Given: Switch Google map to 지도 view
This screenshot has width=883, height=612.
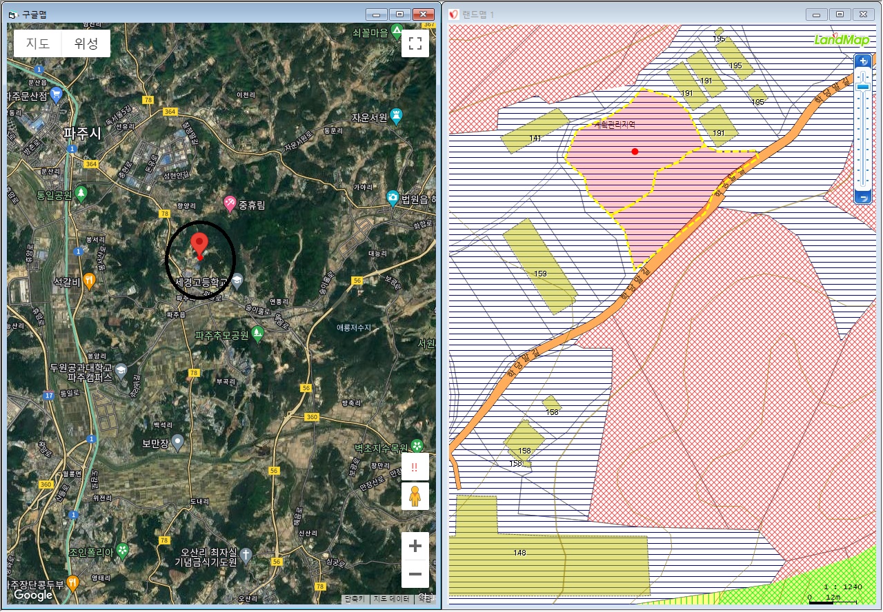Looking at the screenshot, I should coord(38,43).
